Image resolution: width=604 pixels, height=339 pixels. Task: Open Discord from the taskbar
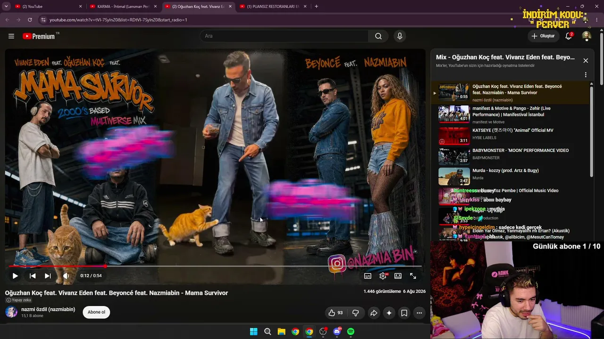click(337, 331)
